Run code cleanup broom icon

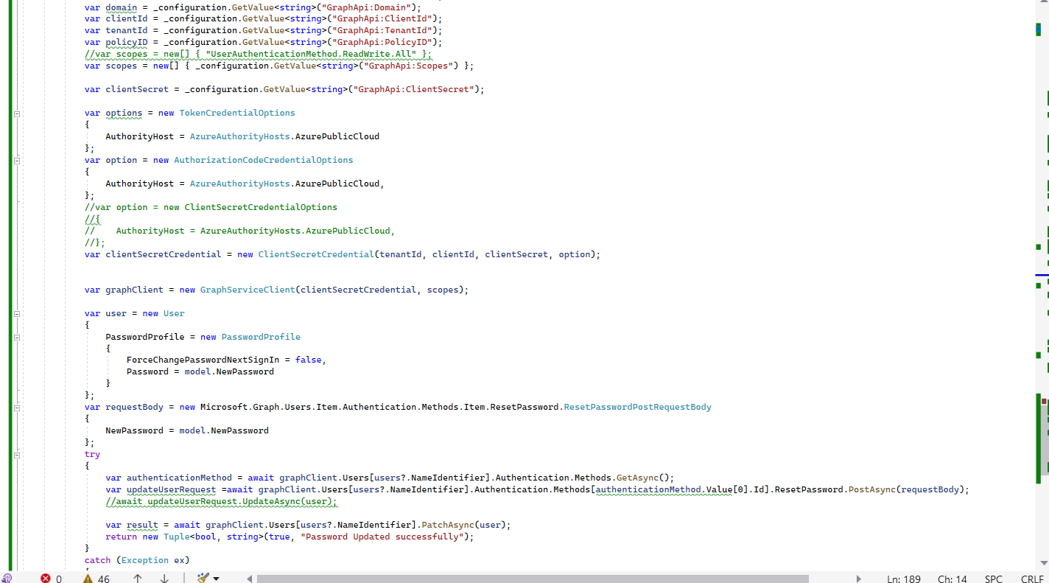[x=203, y=579]
